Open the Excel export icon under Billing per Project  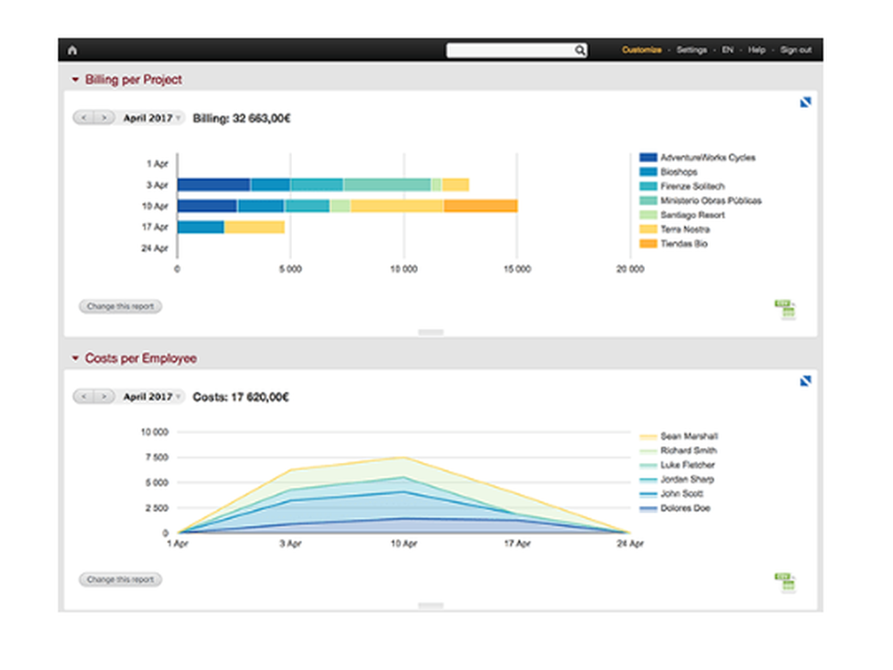pyautogui.click(x=783, y=307)
